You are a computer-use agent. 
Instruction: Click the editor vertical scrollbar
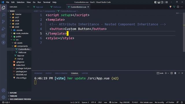184,32
